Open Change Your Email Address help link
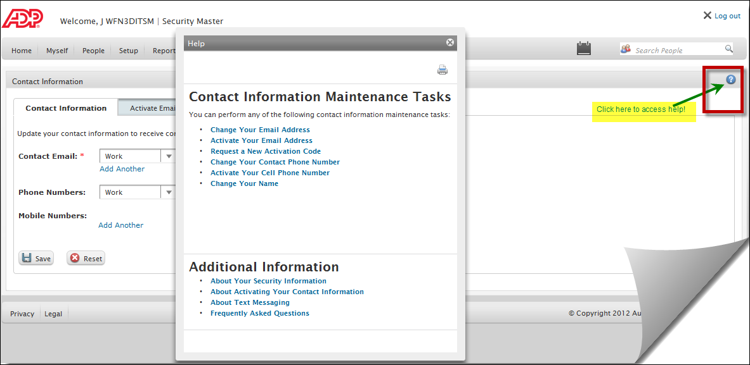This screenshot has height=365, width=750. pos(260,129)
